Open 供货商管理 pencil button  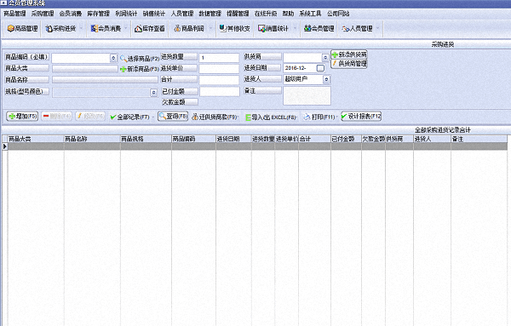click(349, 64)
